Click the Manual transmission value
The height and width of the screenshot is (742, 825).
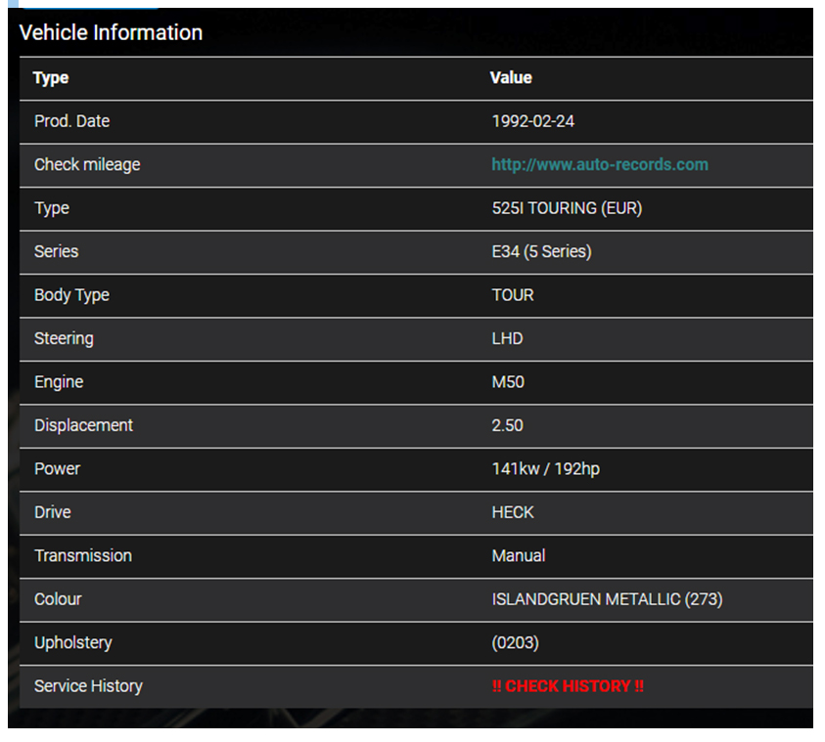(x=519, y=555)
